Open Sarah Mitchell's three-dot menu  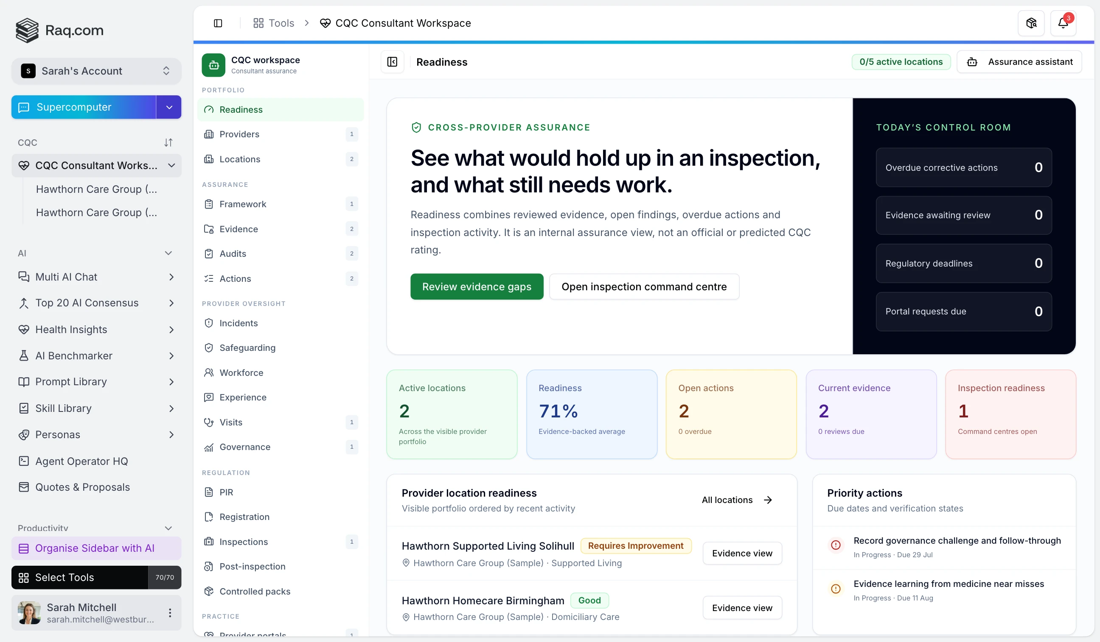[x=170, y=613]
